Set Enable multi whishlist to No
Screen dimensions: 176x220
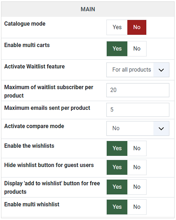click(x=137, y=207)
